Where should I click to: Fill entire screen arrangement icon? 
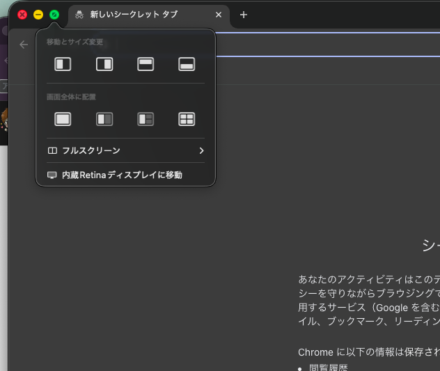point(63,119)
